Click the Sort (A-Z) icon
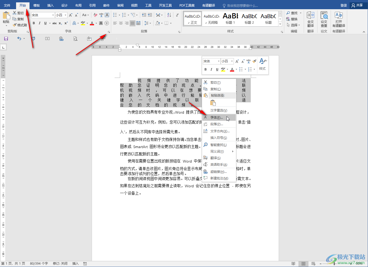368x267 pixels. pos(169,15)
